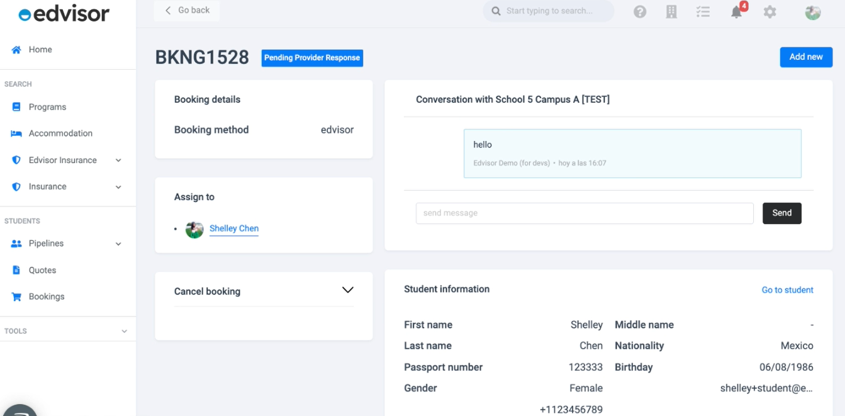Click the Home house icon
This screenshot has width=845, height=416.
[x=16, y=50]
